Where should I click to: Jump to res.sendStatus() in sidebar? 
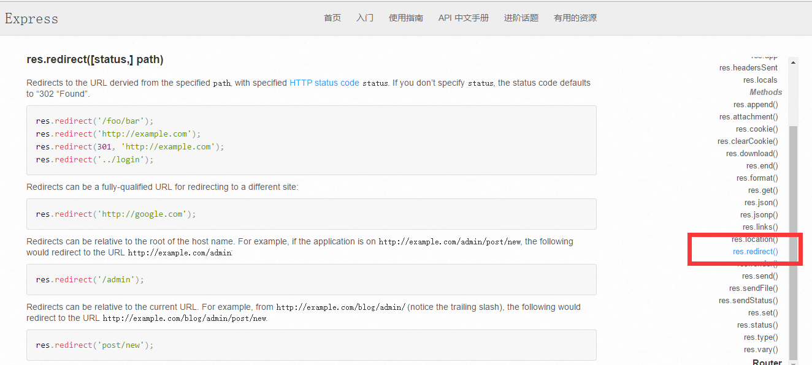[x=748, y=301]
